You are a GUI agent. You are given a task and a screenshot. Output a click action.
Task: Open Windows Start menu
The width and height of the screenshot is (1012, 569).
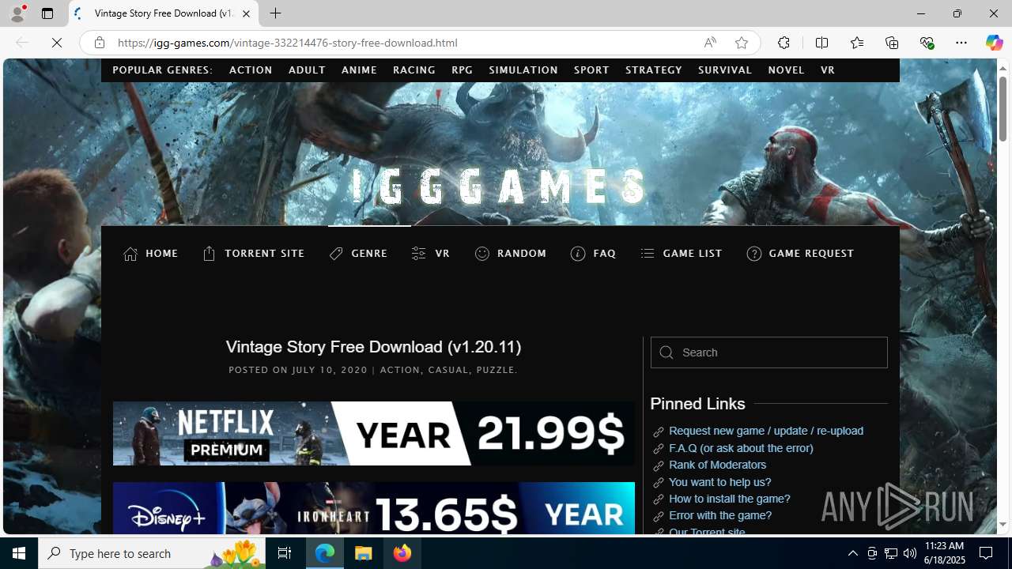point(19,553)
